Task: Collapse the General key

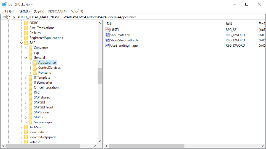Action: (x=26, y=58)
